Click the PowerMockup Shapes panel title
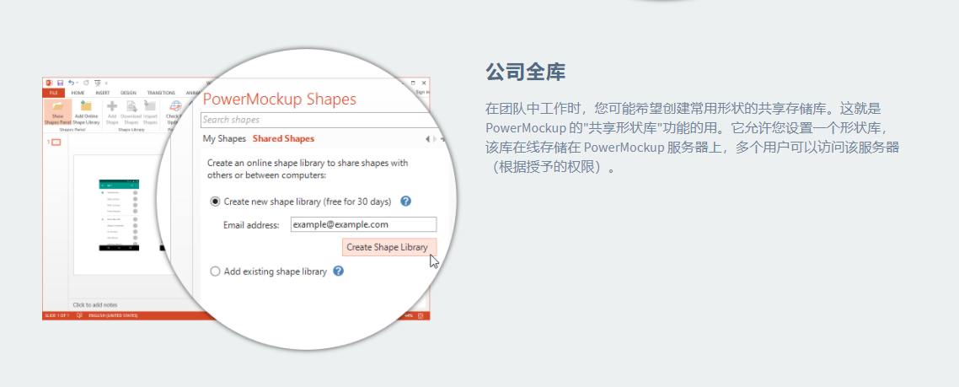 280,99
